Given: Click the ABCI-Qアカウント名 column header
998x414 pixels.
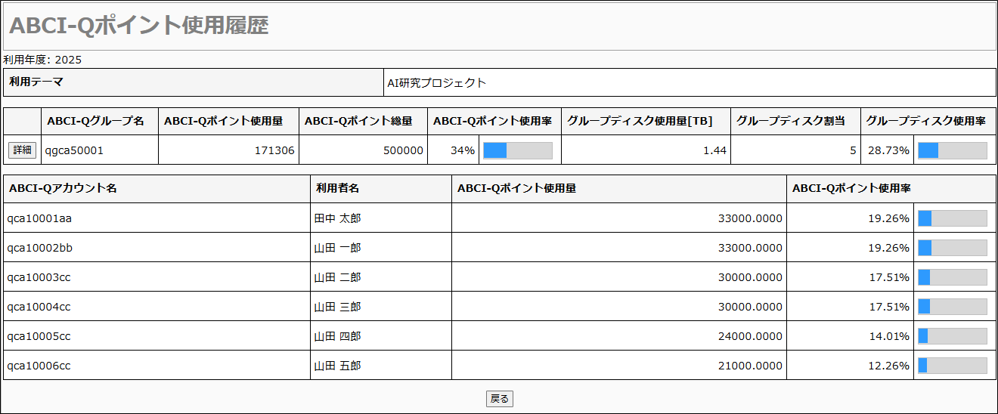Looking at the screenshot, I should tap(63, 189).
